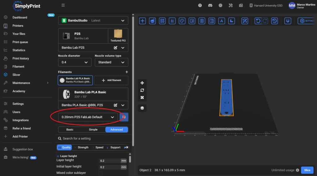Click the Add filament button
317x176 pixels.
(x=111, y=80)
